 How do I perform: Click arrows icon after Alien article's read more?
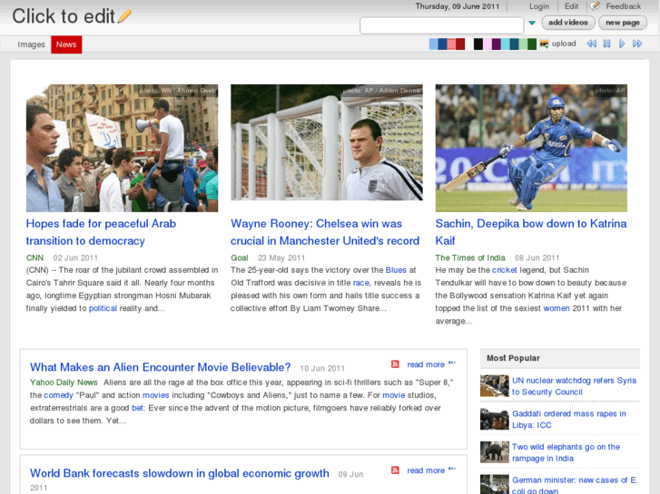452,363
